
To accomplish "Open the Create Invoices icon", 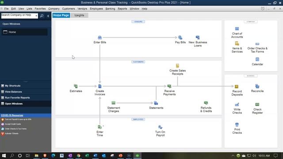I will pos(99,86).
